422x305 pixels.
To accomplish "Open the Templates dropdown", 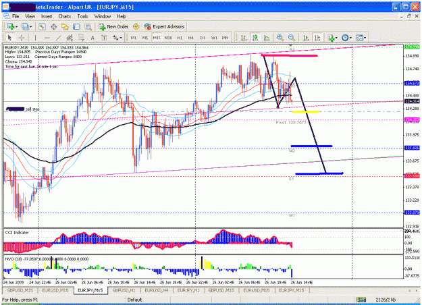I will (x=361, y=38).
